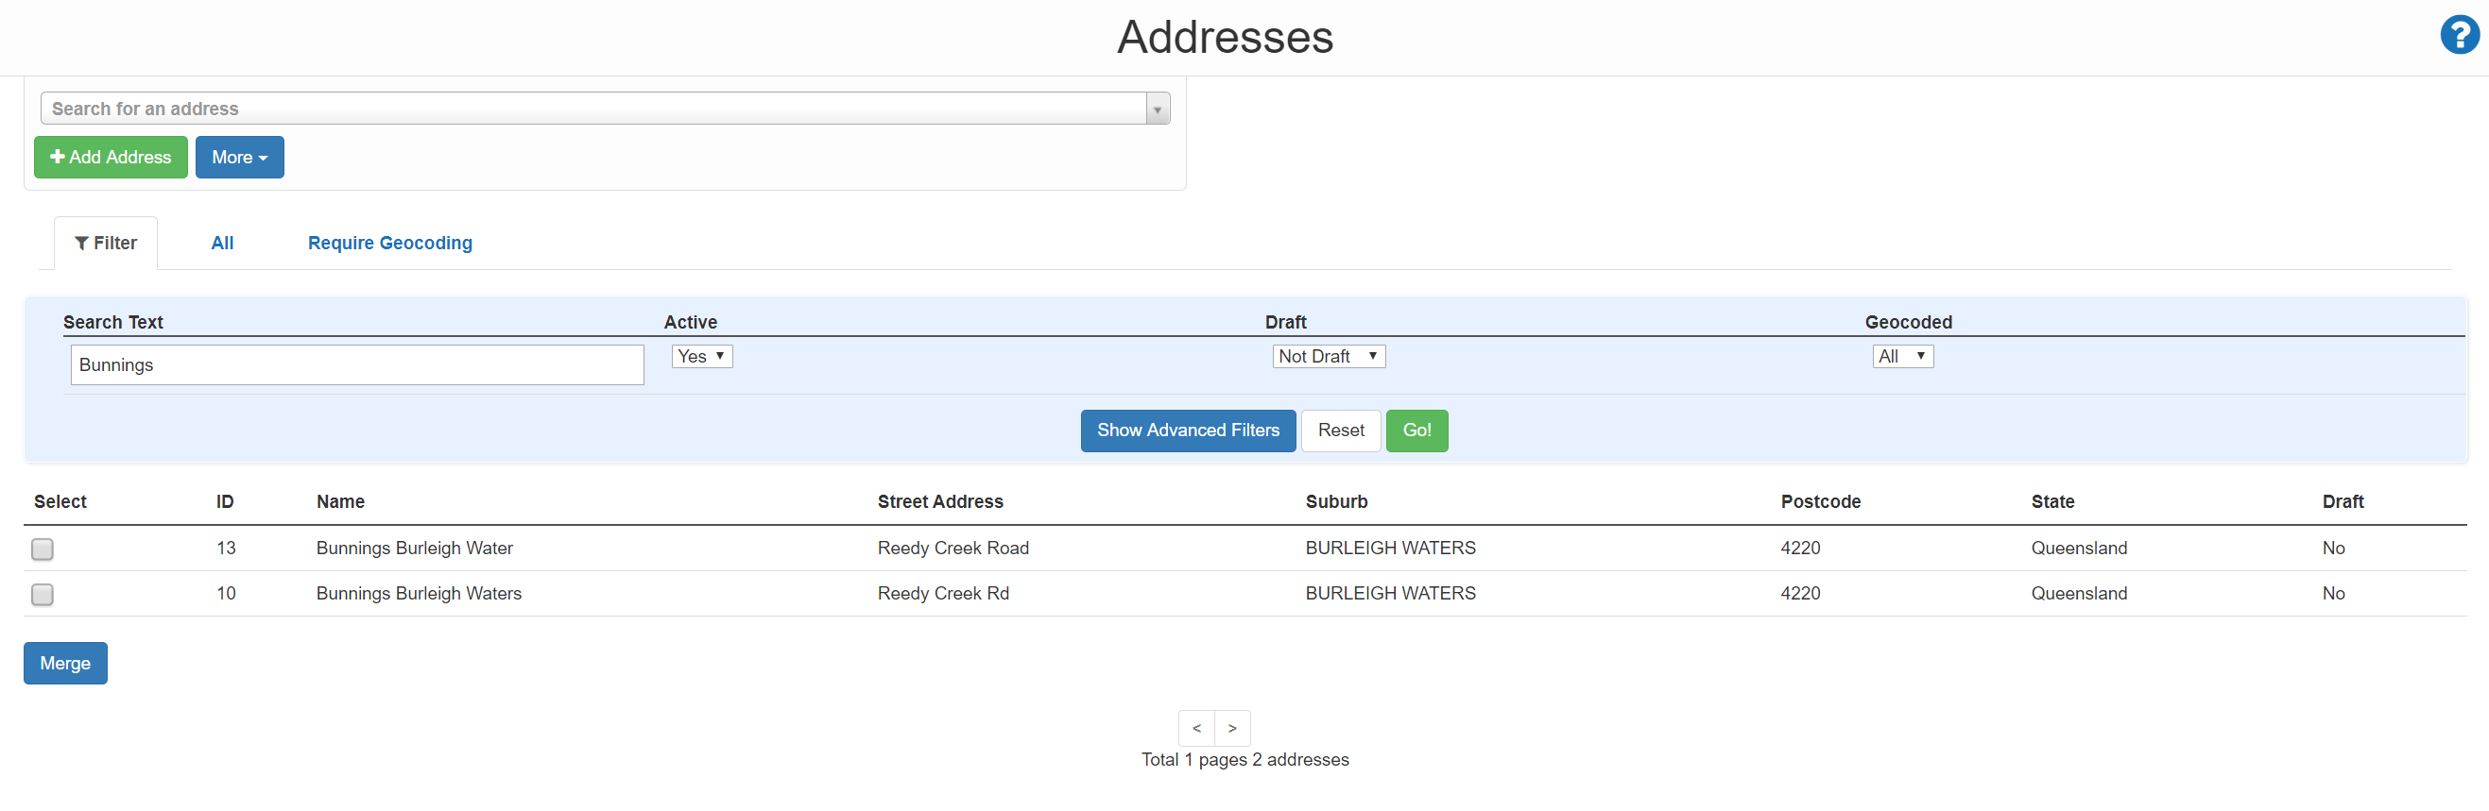Click the Merge button
The width and height of the screenshot is (2489, 811).
65,664
